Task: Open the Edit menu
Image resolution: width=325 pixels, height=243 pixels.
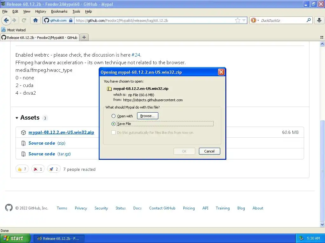Action: (15, 11)
